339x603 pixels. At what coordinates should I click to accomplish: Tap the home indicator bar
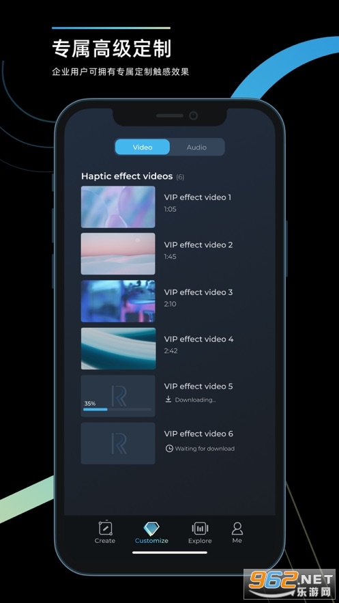(x=170, y=552)
